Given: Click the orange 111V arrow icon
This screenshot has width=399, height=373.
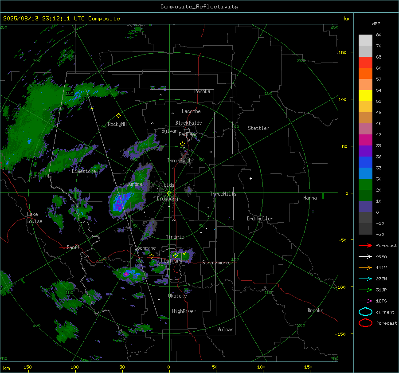Looking at the screenshot, I should [365, 267].
